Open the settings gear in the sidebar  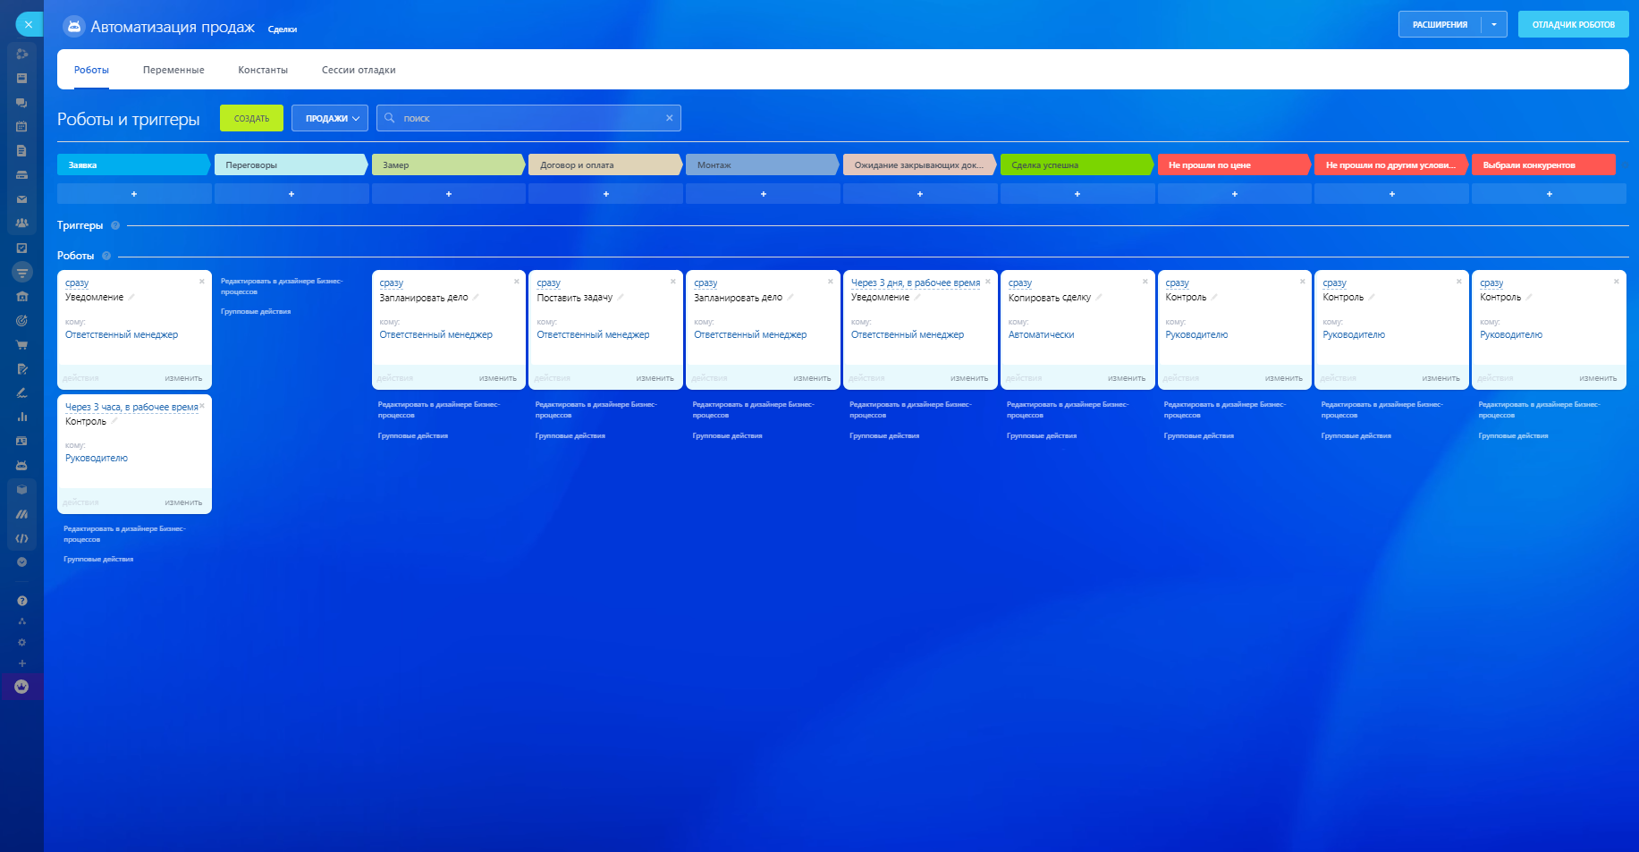click(22, 643)
